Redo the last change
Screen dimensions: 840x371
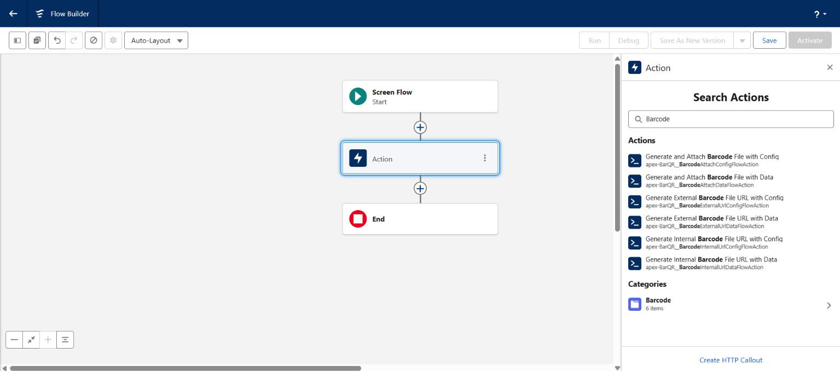(x=74, y=40)
